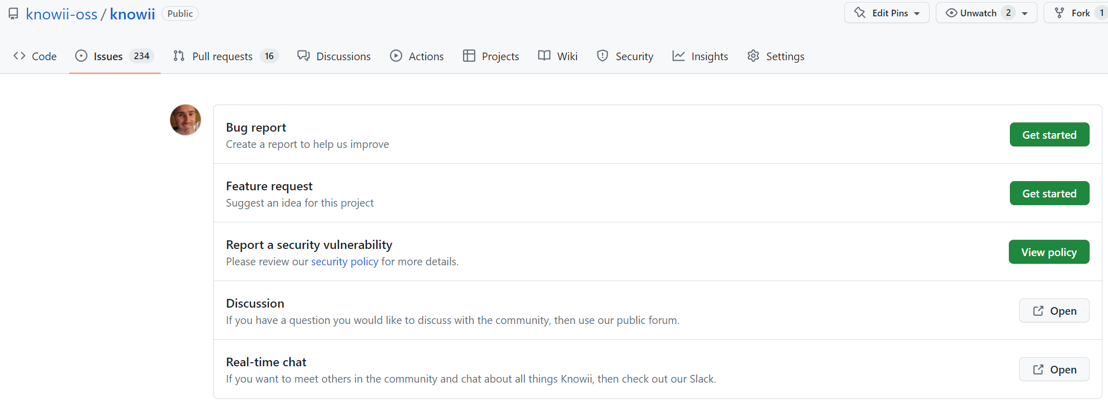Click external link icon in Real-time chat row
The image size is (1108, 403).
(x=1038, y=369)
